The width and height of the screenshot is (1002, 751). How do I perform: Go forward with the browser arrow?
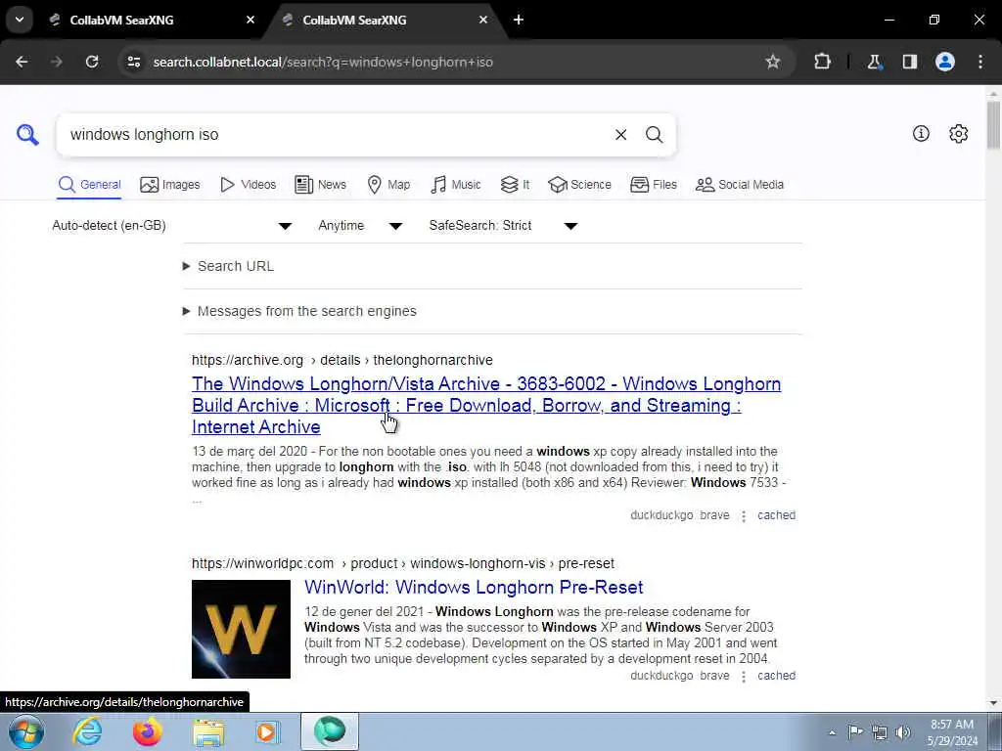click(56, 62)
